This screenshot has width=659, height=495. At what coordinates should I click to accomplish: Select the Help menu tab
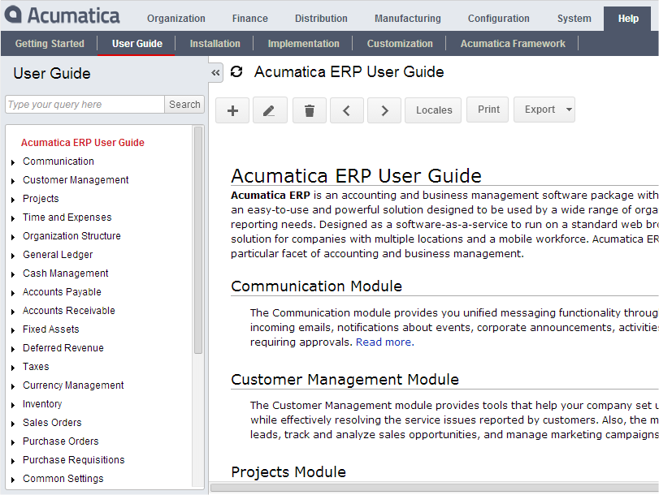click(628, 19)
